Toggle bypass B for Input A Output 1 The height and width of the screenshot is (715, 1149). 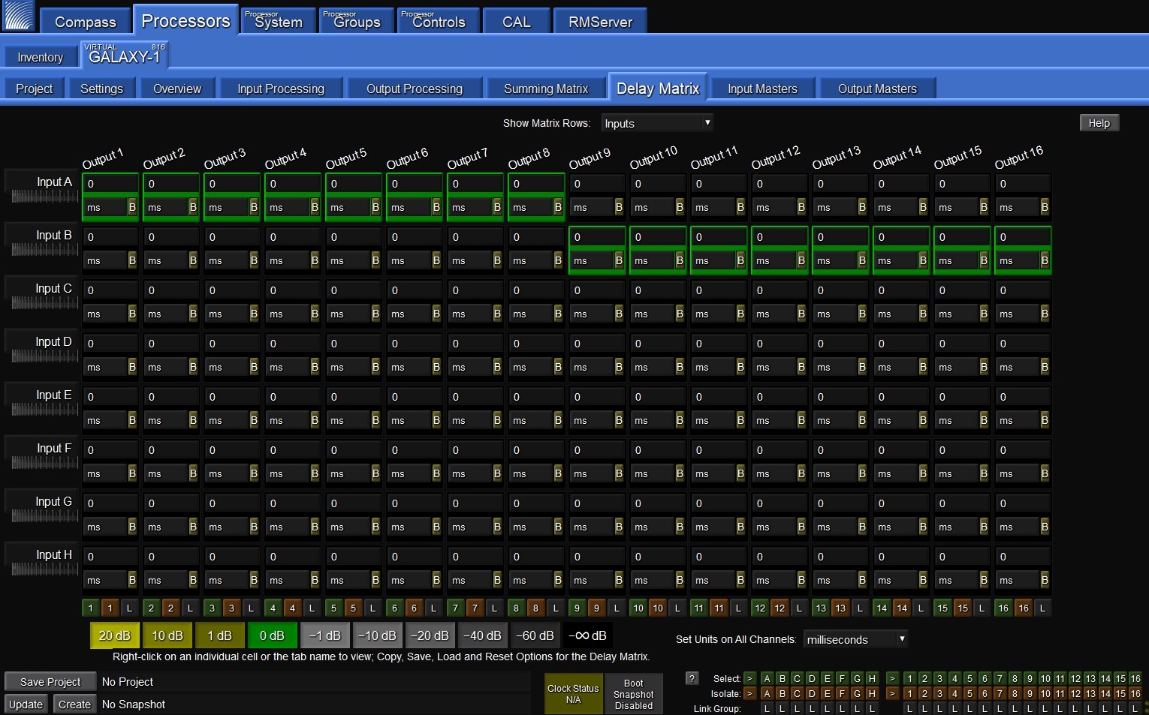point(132,207)
